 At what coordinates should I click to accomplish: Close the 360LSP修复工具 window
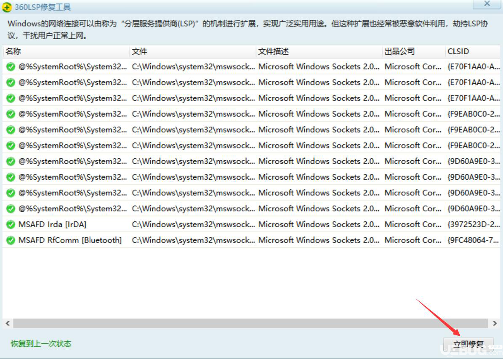coord(487,3)
